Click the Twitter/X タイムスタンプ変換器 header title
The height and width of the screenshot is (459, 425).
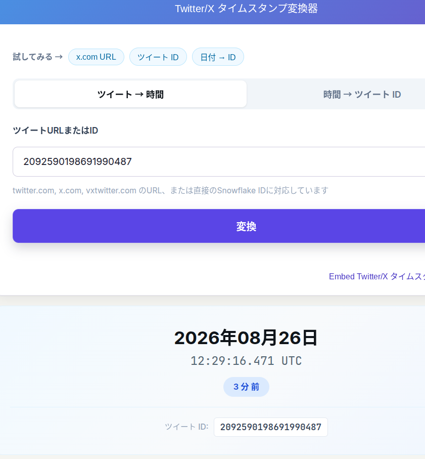click(246, 9)
